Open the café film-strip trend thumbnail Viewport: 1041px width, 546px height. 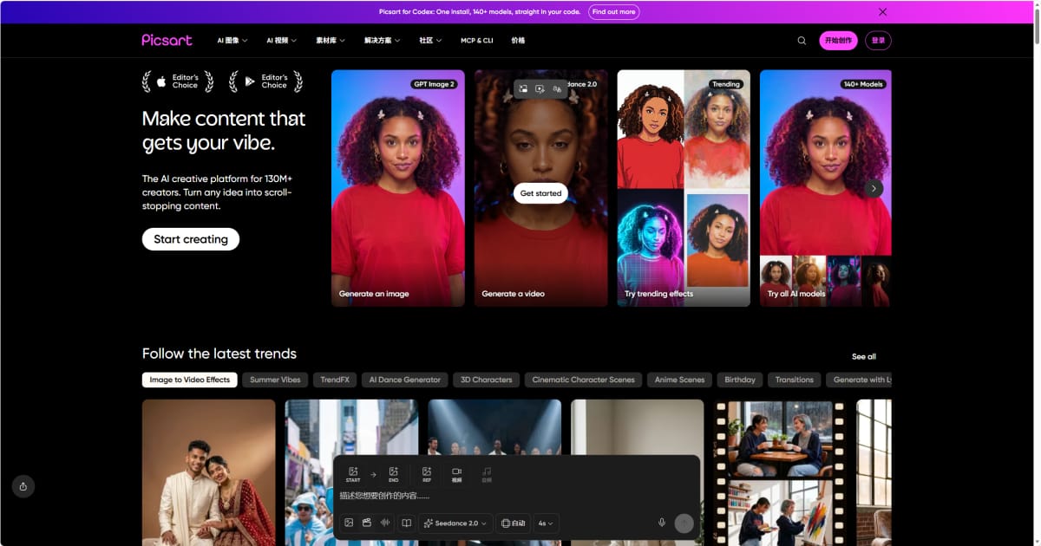tap(780, 472)
